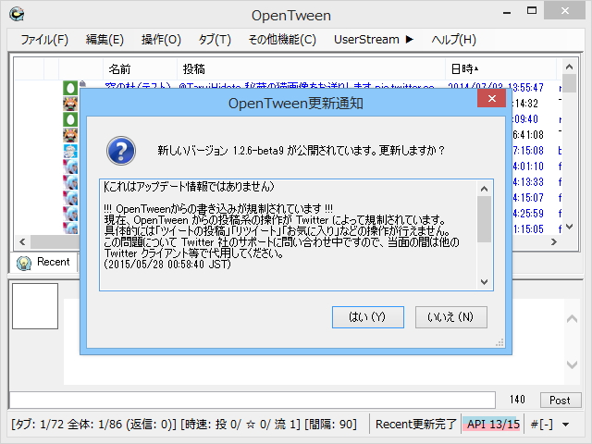Click the はい (Y) button
This screenshot has height=444, width=592.
[x=368, y=317]
